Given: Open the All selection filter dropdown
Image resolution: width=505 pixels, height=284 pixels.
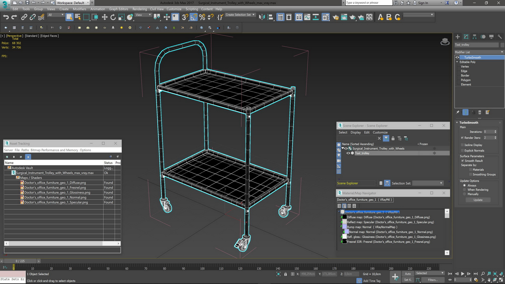Looking at the screenshot, I should click(56, 15).
